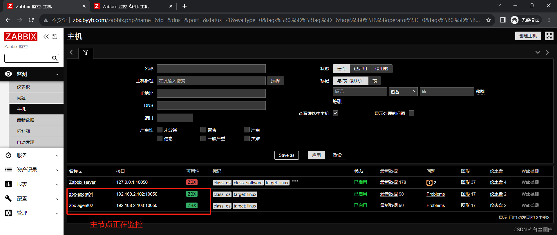
Task: Click the orange problem severity icon for Zabbix server
Action: [429, 183]
